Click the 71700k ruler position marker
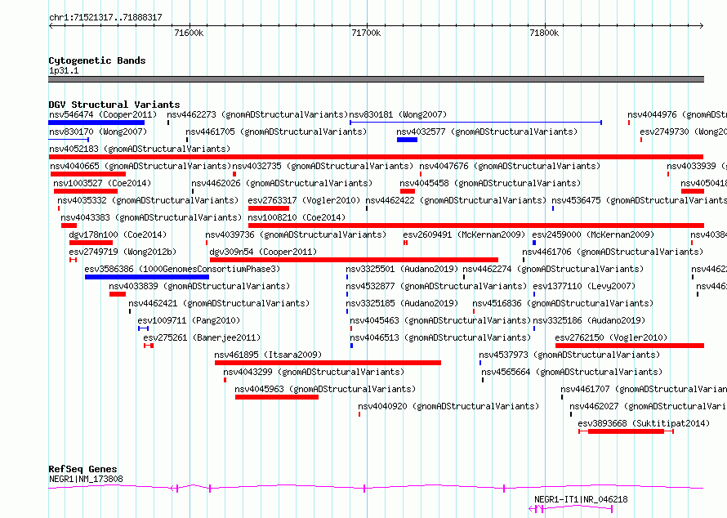Image resolution: width=727 pixels, height=518 pixels. 366,33
